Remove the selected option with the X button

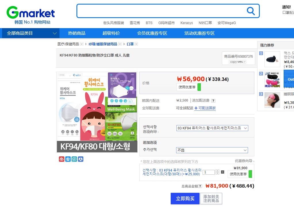point(223,172)
